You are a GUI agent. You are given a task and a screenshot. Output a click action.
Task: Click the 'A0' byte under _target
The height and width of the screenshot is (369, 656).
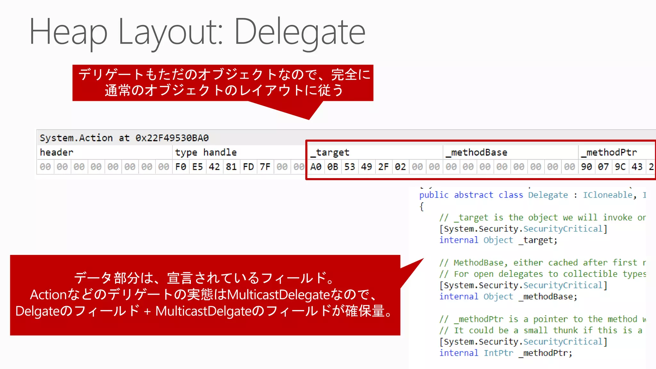tap(316, 167)
